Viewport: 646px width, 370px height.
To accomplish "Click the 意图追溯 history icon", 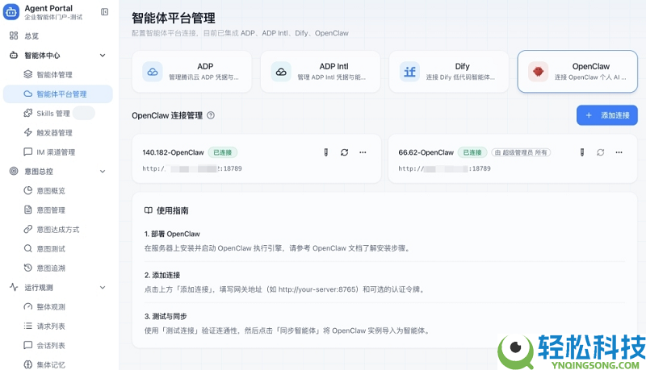I will pos(27,268).
